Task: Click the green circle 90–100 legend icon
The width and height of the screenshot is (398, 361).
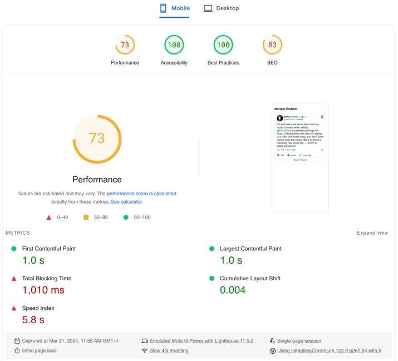Action: coord(126,217)
